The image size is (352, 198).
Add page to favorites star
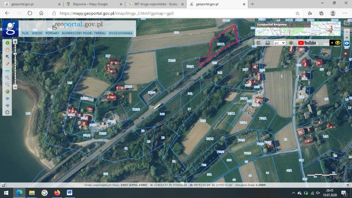click(x=297, y=13)
